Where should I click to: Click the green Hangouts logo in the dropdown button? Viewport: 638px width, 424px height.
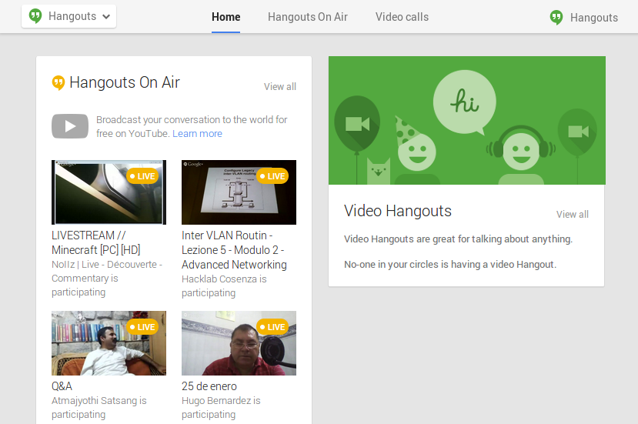tap(35, 16)
